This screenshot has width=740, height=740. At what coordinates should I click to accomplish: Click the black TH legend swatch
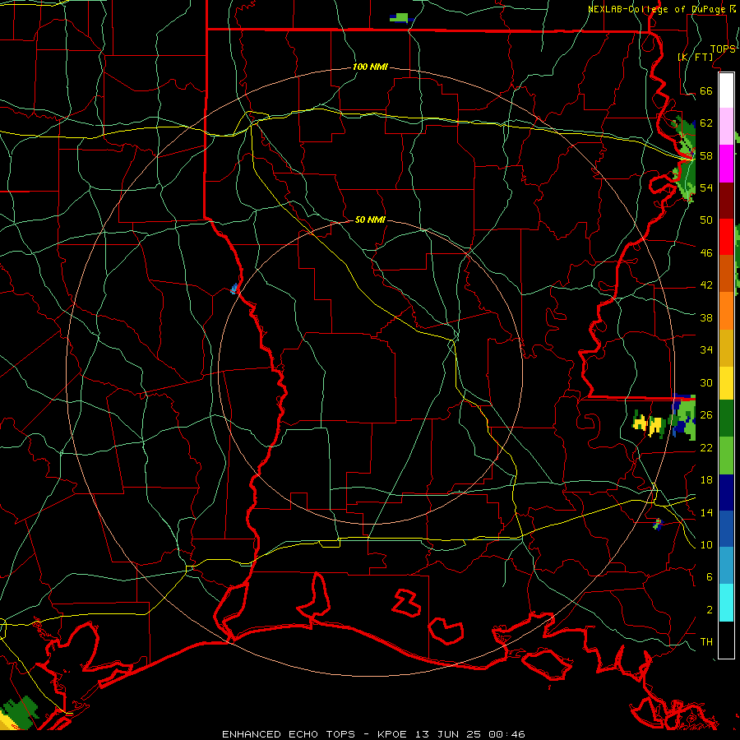pos(726,640)
